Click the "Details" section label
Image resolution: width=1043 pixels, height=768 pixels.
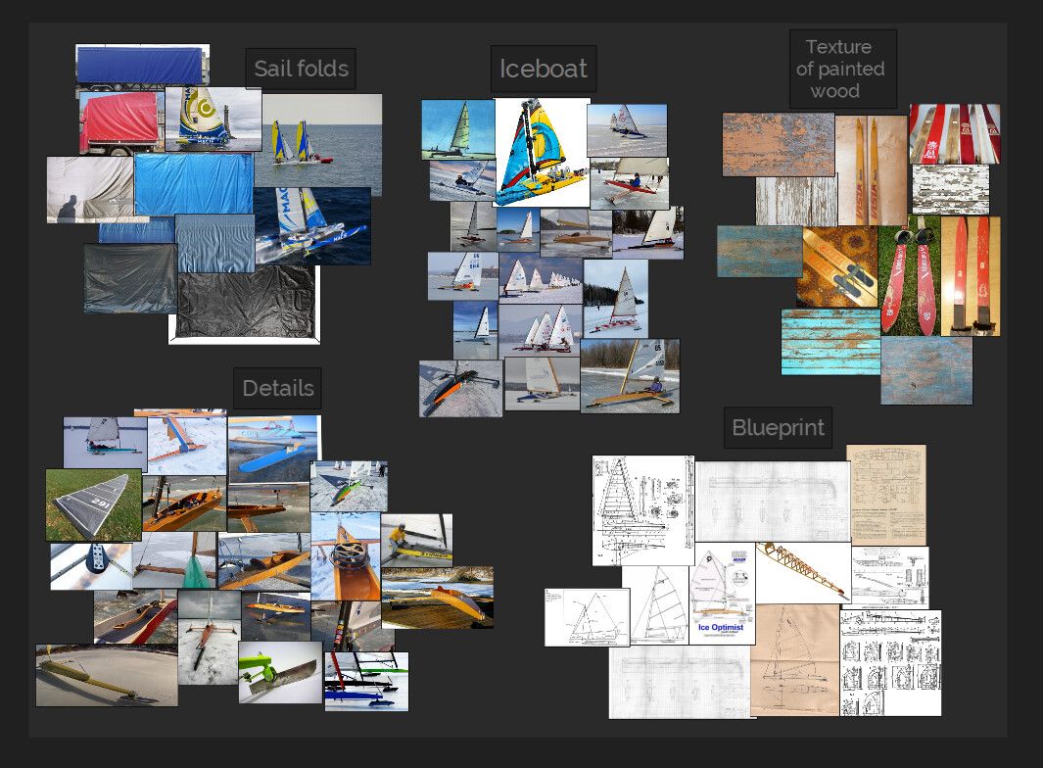(x=277, y=388)
